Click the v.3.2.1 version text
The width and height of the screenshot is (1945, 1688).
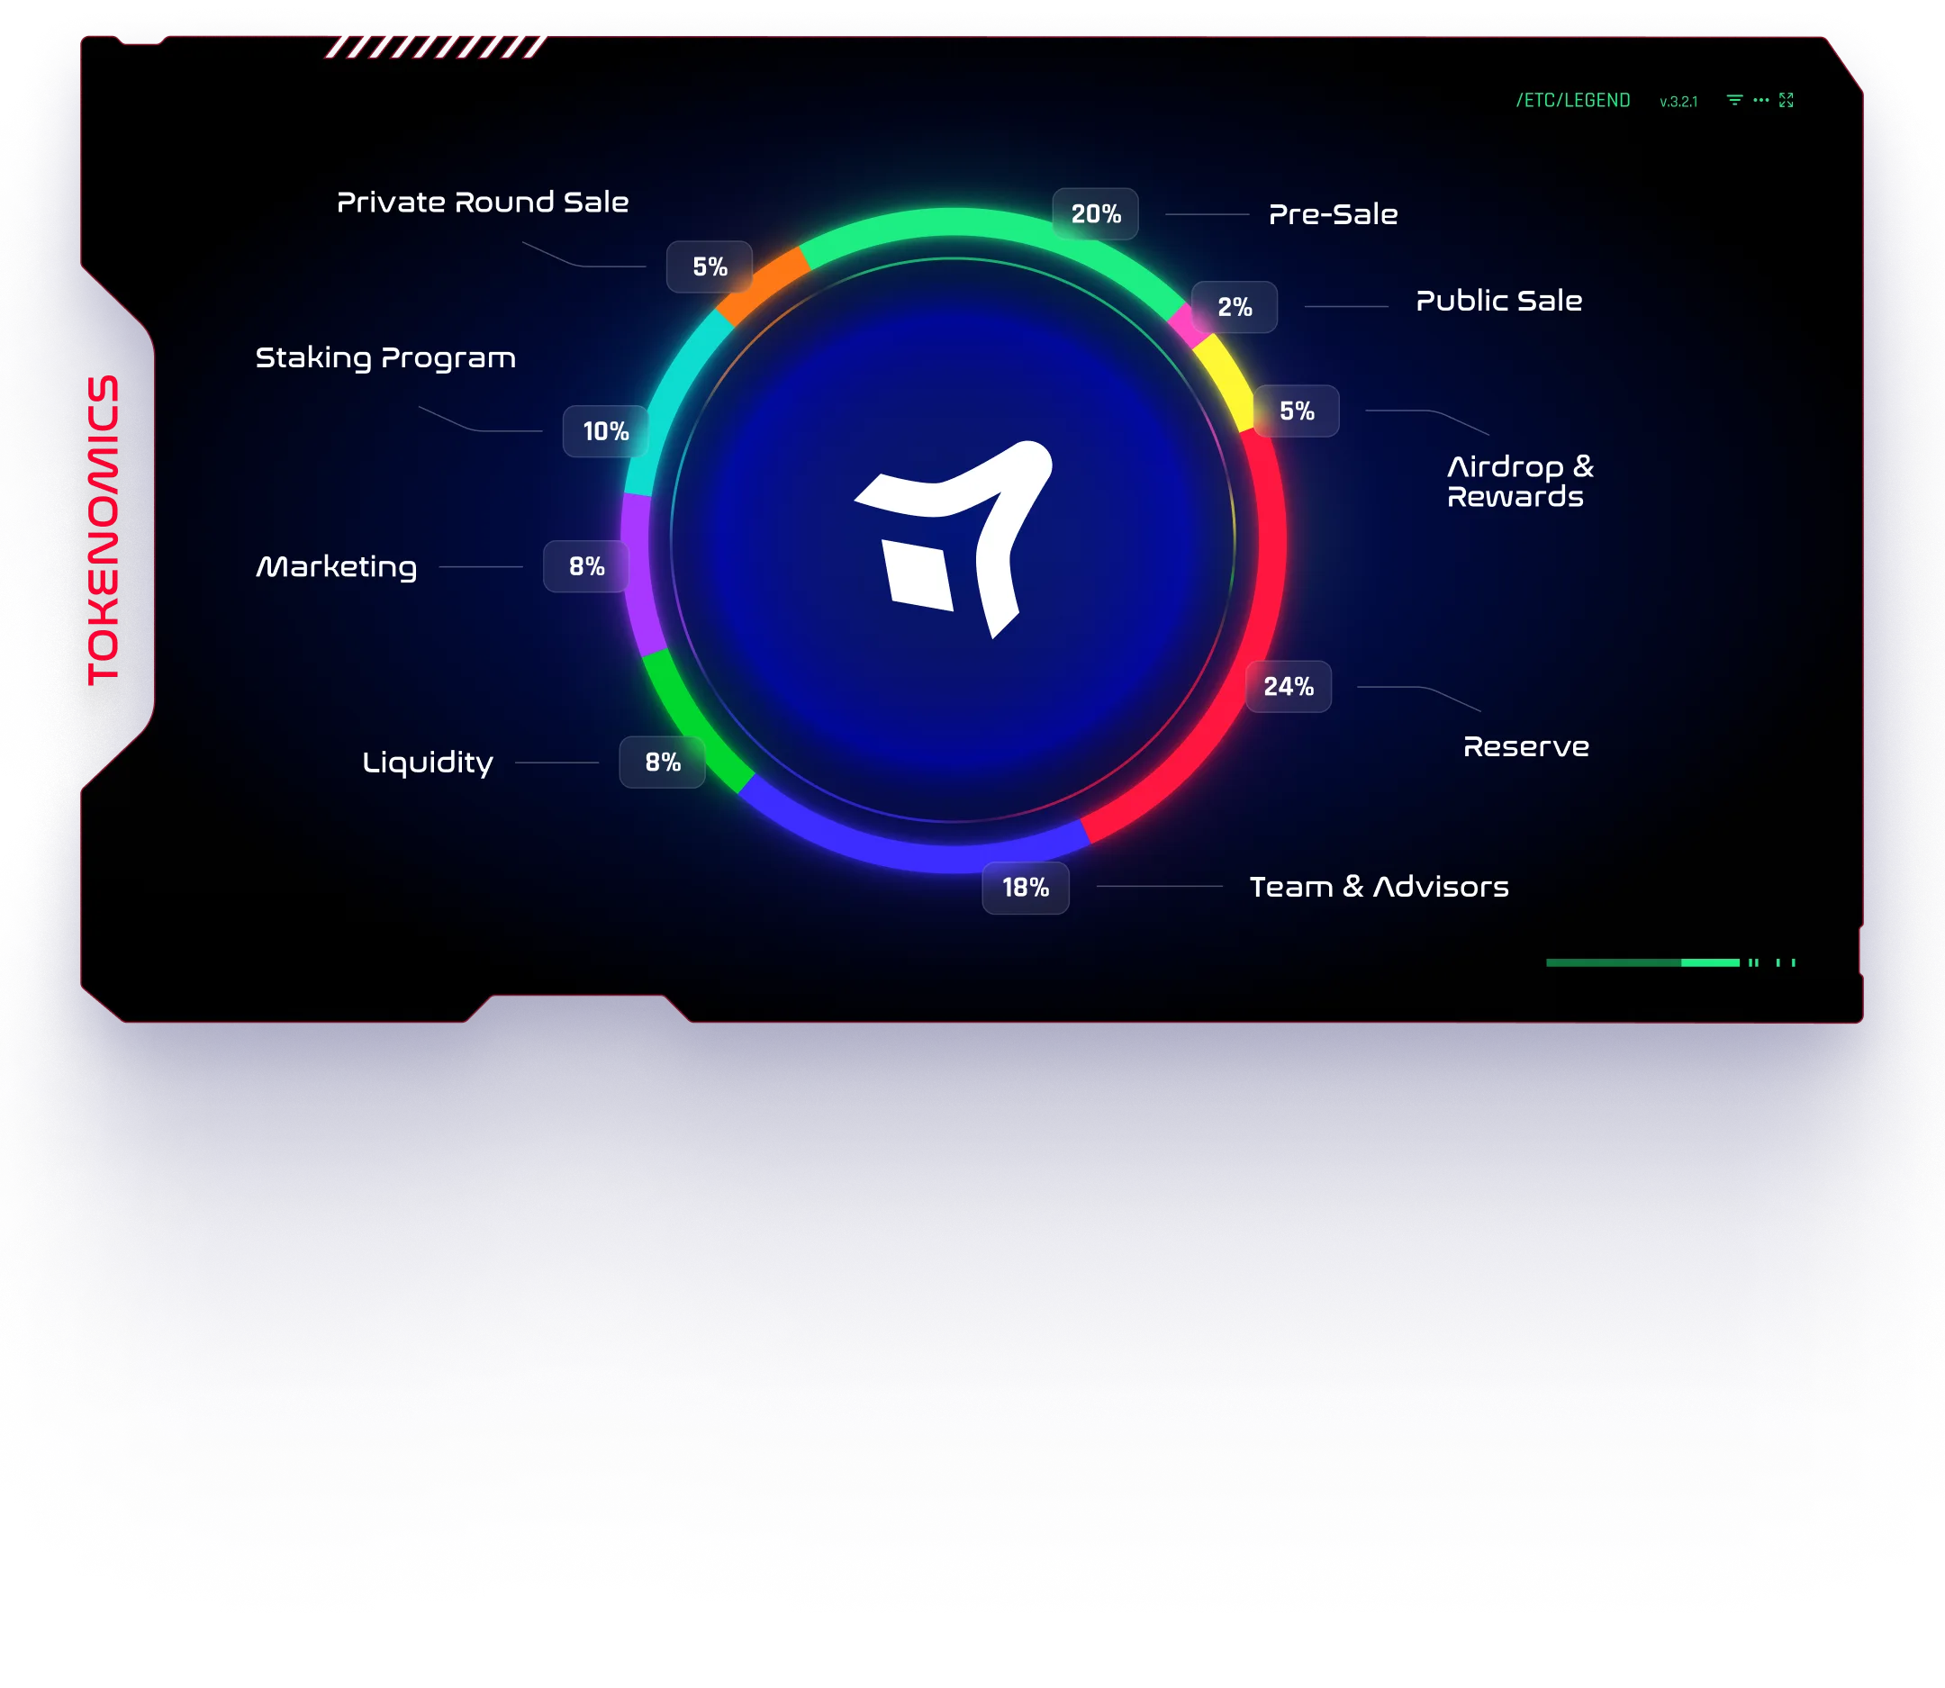point(1678,102)
